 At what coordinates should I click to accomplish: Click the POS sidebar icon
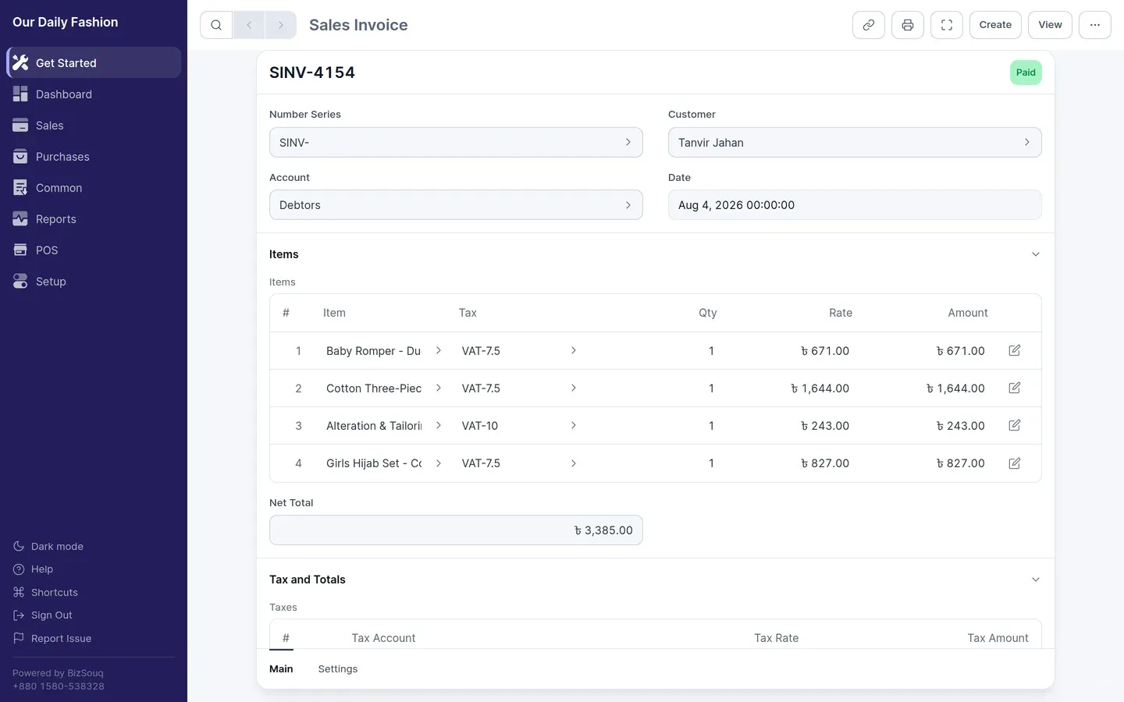click(x=20, y=250)
